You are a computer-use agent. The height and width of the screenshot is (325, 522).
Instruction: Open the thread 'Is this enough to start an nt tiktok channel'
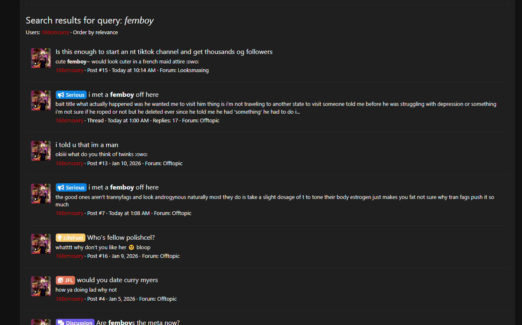(x=164, y=52)
